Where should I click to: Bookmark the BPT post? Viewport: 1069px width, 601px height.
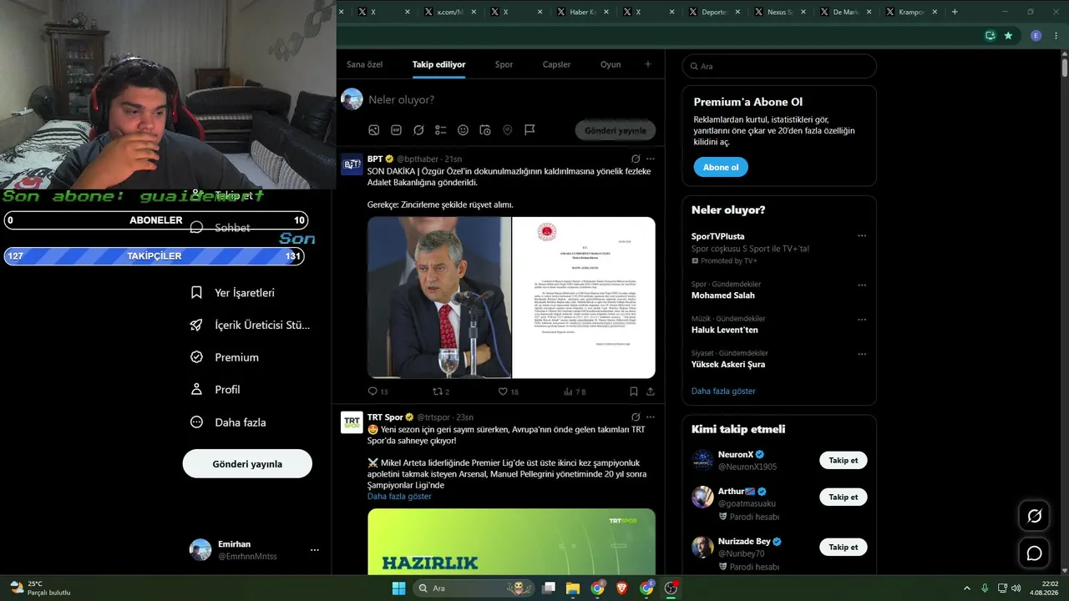pos(634,391)
